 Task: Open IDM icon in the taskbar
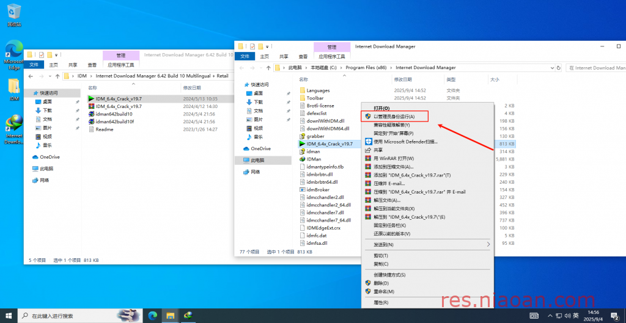[x=188, y=316]
